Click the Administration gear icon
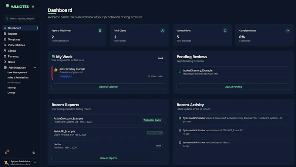Viewport: 296px width, 167px height. click(5, 67)
